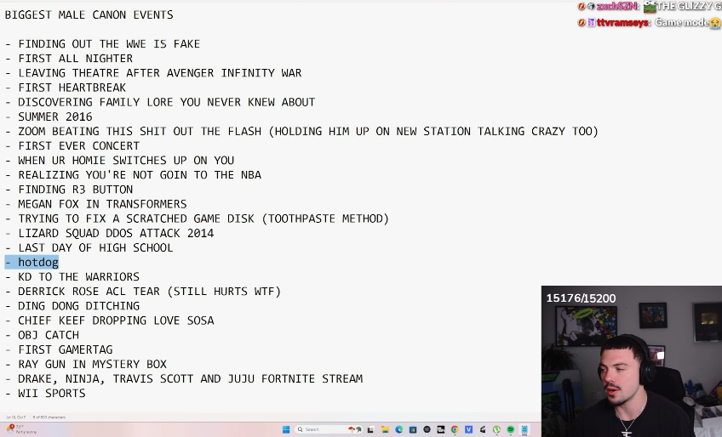This screenshot has height=437, width=722.
Task: Click the line and column status indicator
Action: pos(16,417)
